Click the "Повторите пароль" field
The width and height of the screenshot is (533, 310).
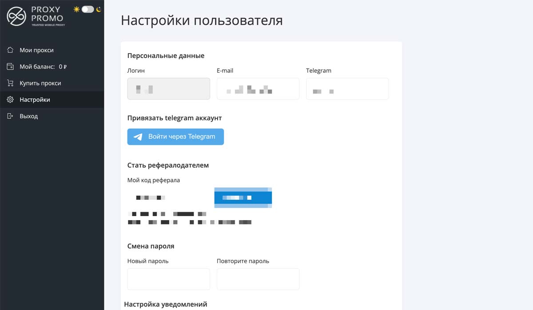(x=258, y=279)
